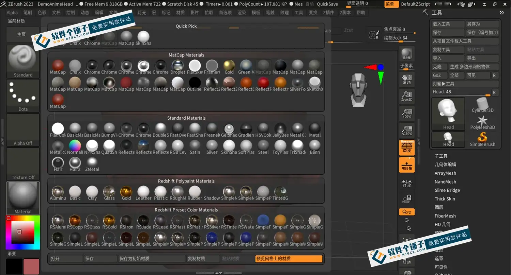Select the ToyPlastic standard material
Viewport: 511px width, 275px height.
[x=280, y=147]
